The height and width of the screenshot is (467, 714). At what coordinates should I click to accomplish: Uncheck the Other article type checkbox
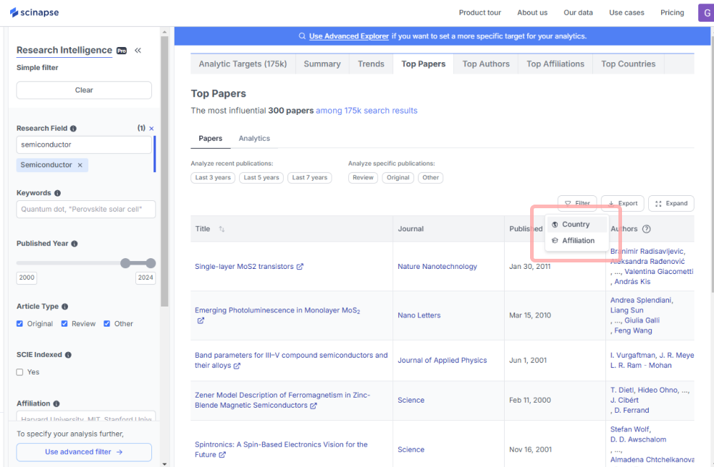pos(106,324)
